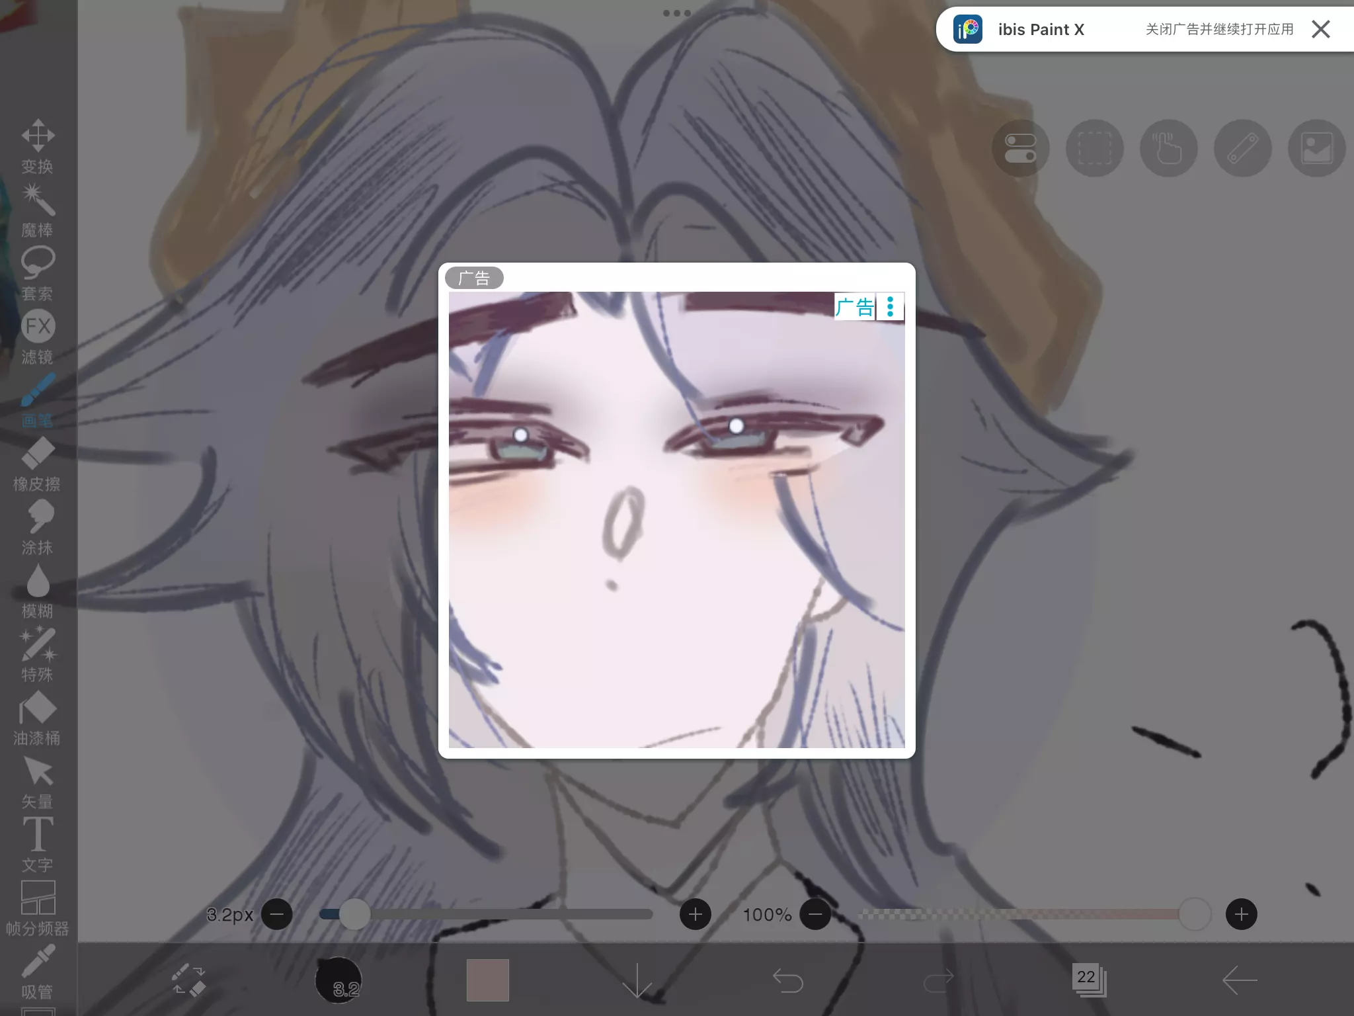The image size is (1354, 1016).
Task: Increase brush size with plus button
Action: point(695,914)
